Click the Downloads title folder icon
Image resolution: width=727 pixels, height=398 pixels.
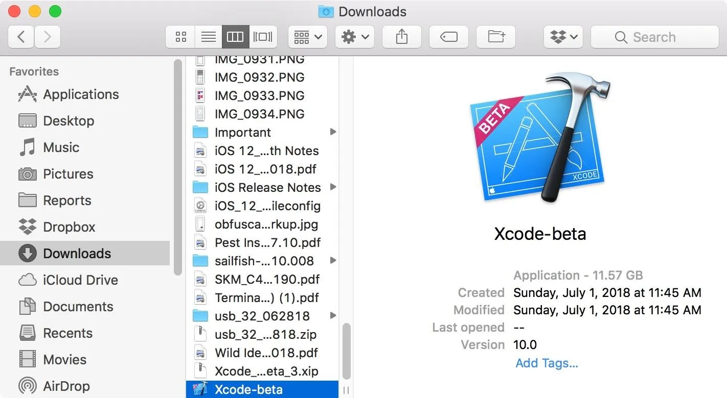[326, 11]
